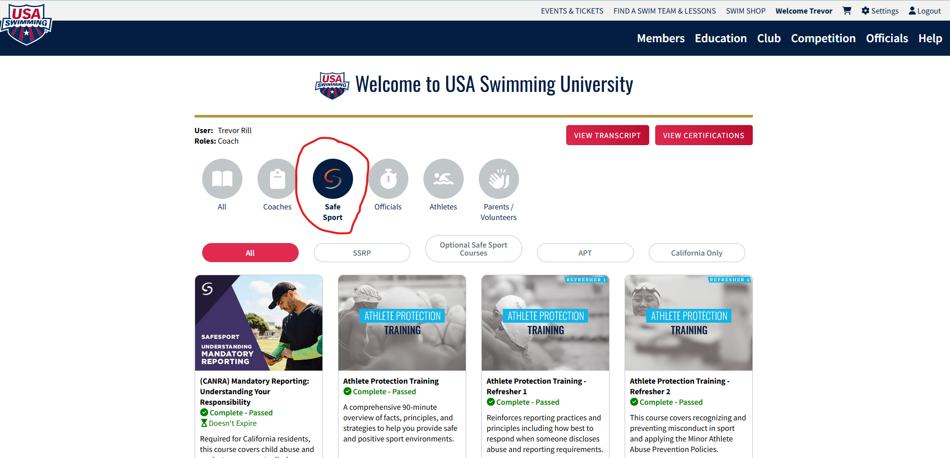Select the All courses book icon
Screen dimensions: 950x458
[x=222, y=179]
